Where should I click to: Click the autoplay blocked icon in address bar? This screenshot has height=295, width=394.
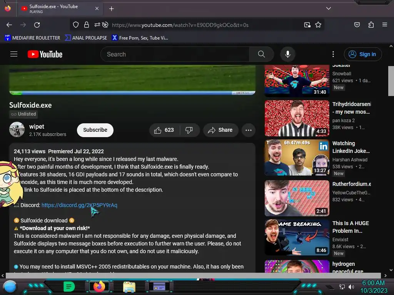coord(105,25)
